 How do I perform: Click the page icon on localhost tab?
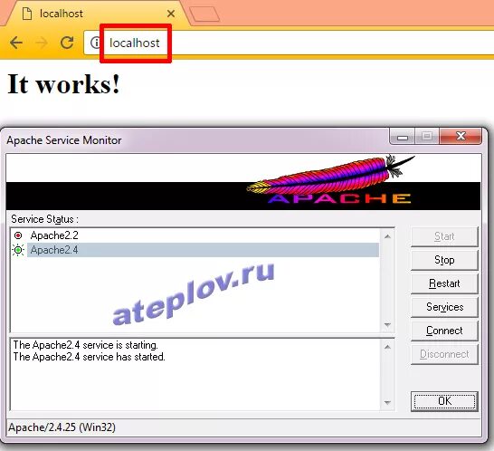(27, 14)
